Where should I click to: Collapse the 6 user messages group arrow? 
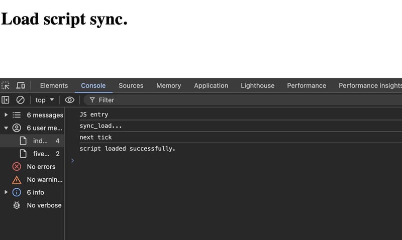click(x=6, y=128)
